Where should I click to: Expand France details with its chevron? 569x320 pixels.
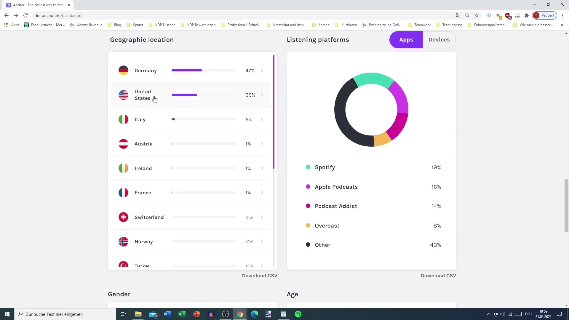262,193
